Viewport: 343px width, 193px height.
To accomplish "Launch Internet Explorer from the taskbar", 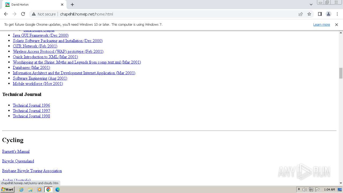I will coord(21,190).
